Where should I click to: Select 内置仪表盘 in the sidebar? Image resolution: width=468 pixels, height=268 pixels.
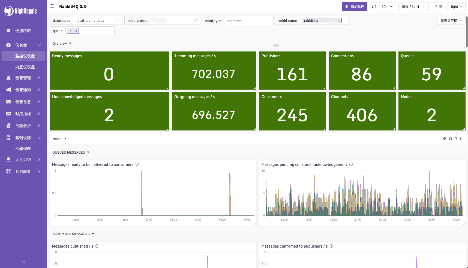point(23,67)
